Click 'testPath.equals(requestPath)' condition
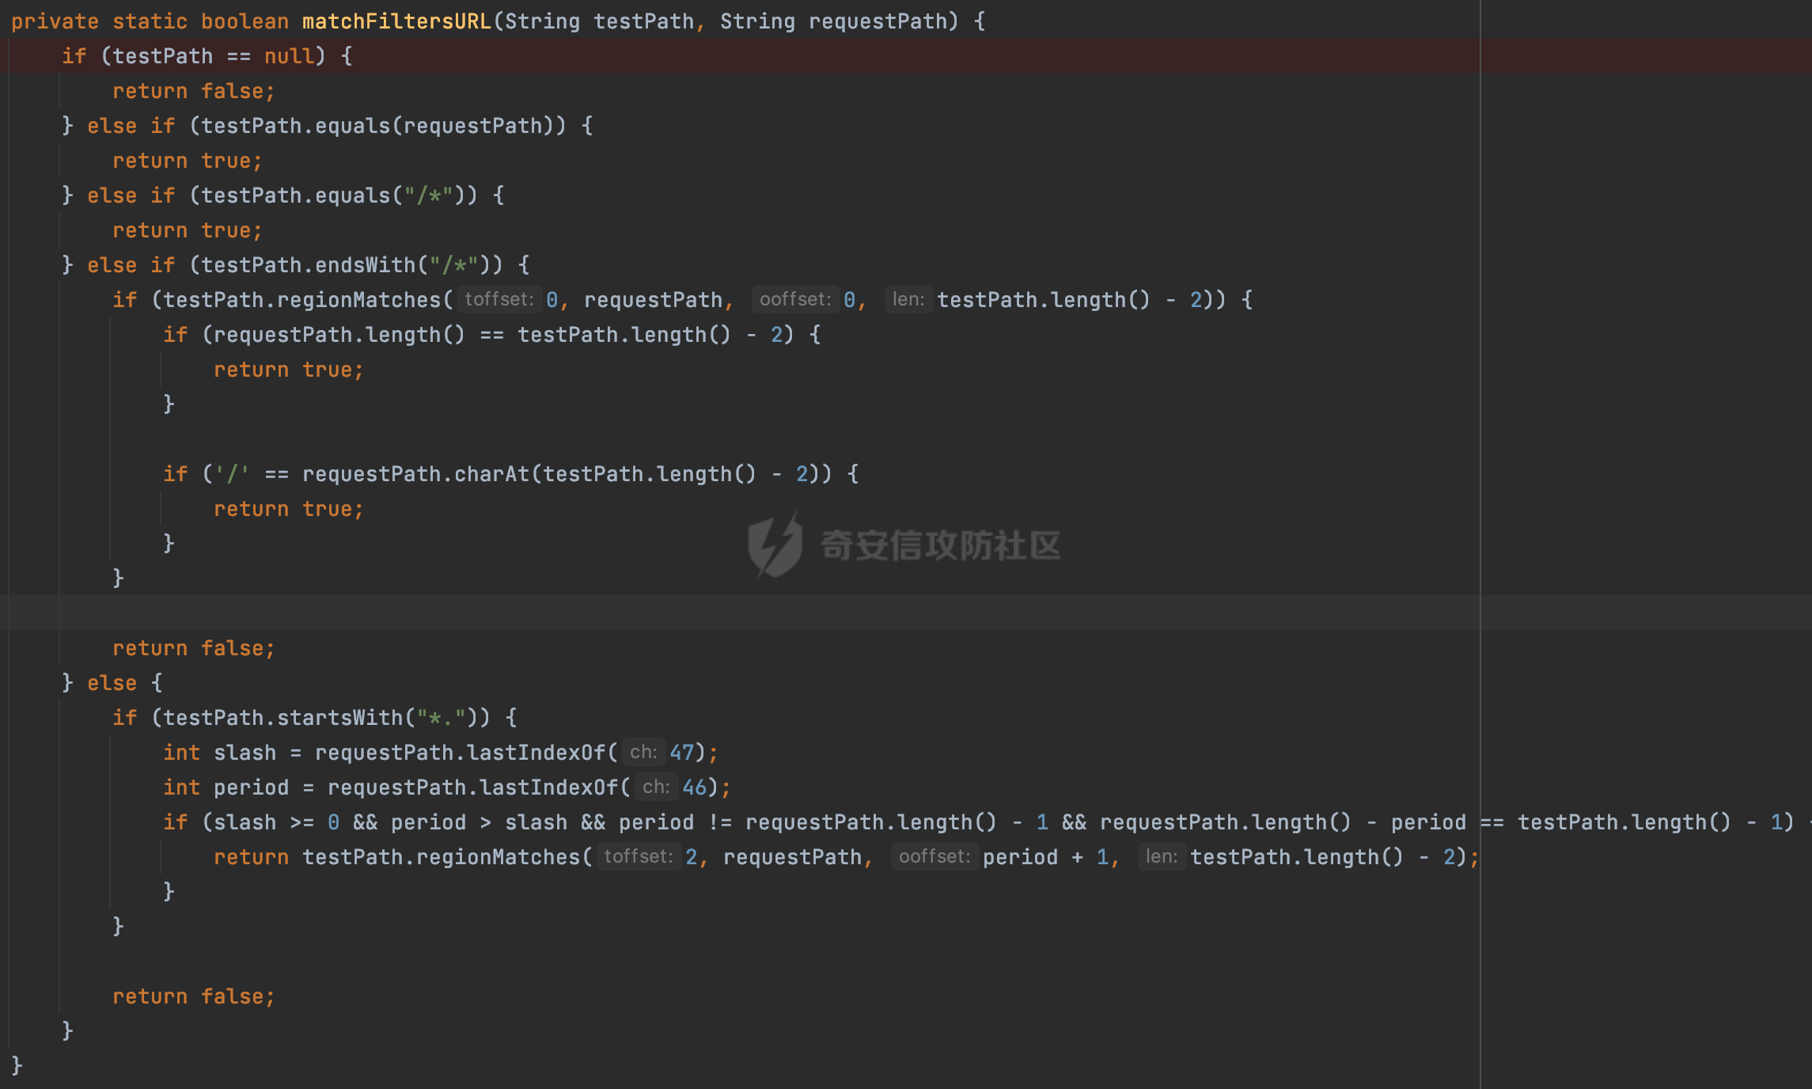The image size is (1812, 1089). 377,126
